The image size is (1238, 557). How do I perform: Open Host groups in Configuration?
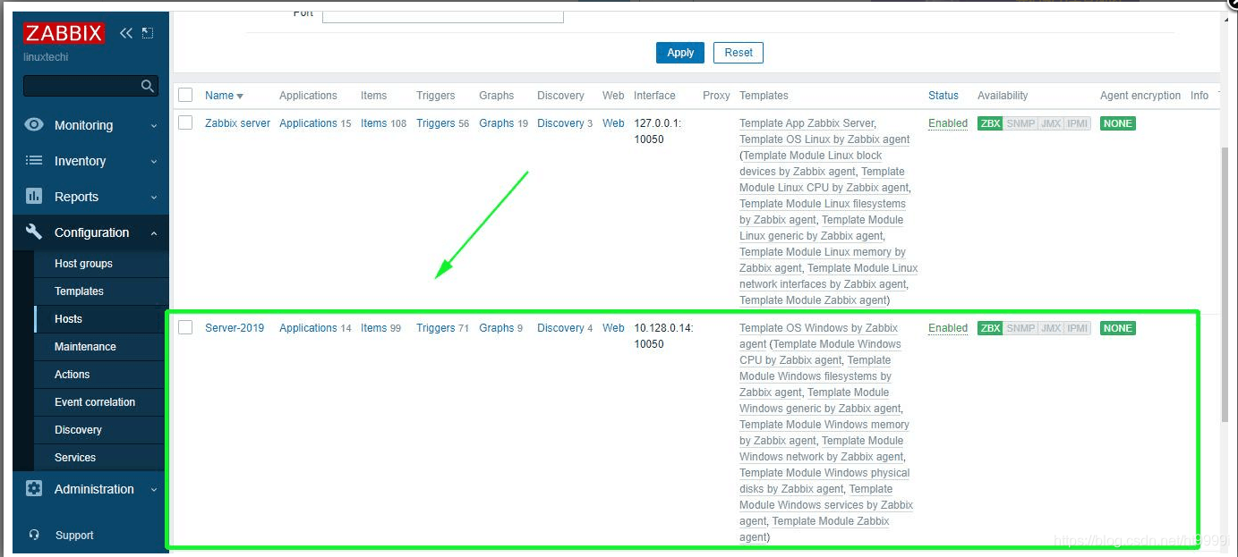tap(83, 264)
